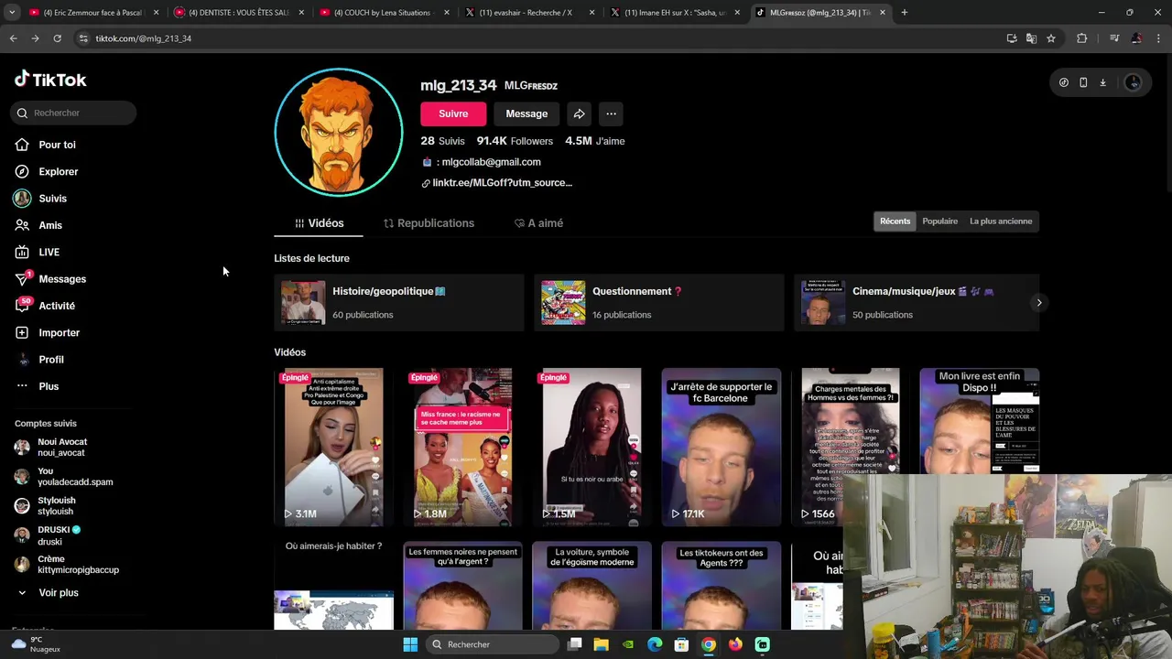Bookmark this page with the star icon
This screenshot has height=659, width=1172.
pyautogui.click(x=1051, y=38)
